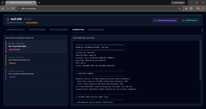Trigger Chaos Monkey Incident
This screenshot has height=109, width=206.
tap(165, 20)
